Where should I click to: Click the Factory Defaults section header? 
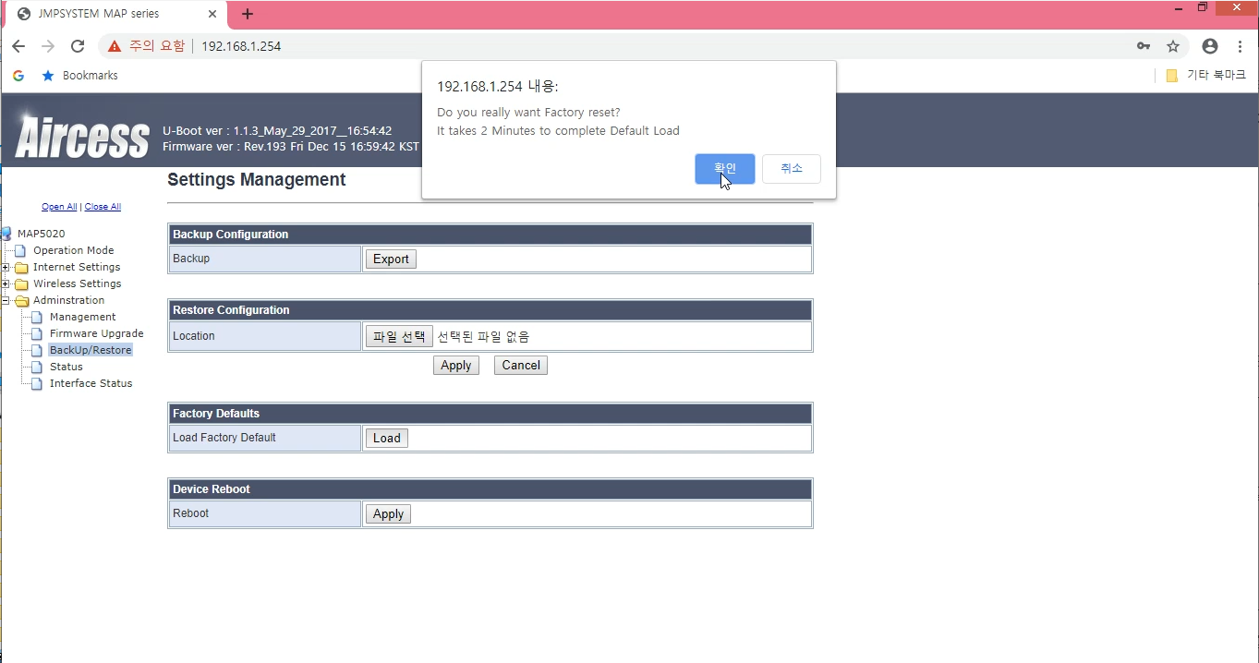490,414
